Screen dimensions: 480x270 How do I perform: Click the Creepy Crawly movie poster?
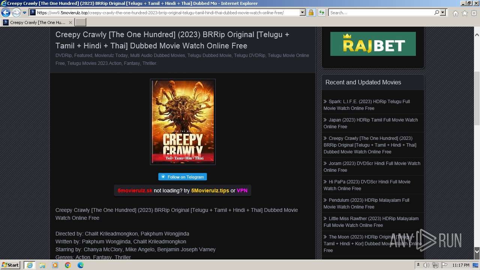[183, 122]
